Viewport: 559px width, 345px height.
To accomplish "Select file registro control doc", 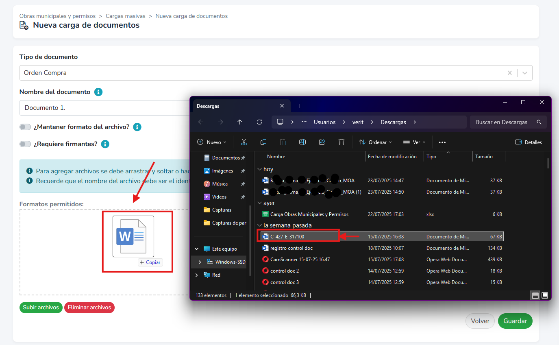I will (x=291, y=248).
